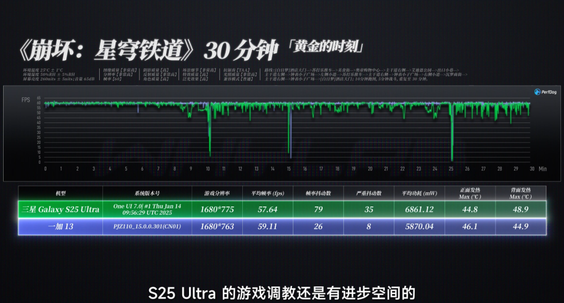Viewport: 564px width, 303px height.
Task: Click the 'PJZ110_15.0.0.301(CN01)' version cell
Action: 147,226
